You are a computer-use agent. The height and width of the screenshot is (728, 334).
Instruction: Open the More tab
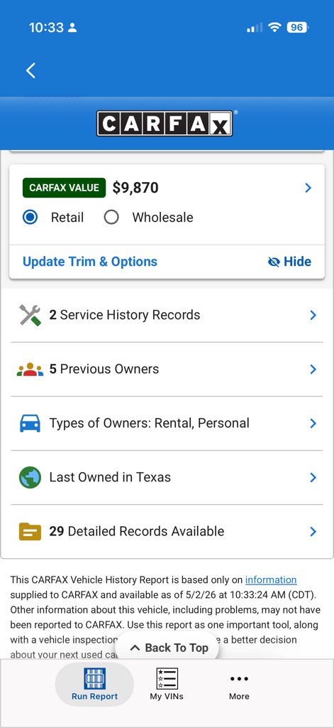[239, 685]
